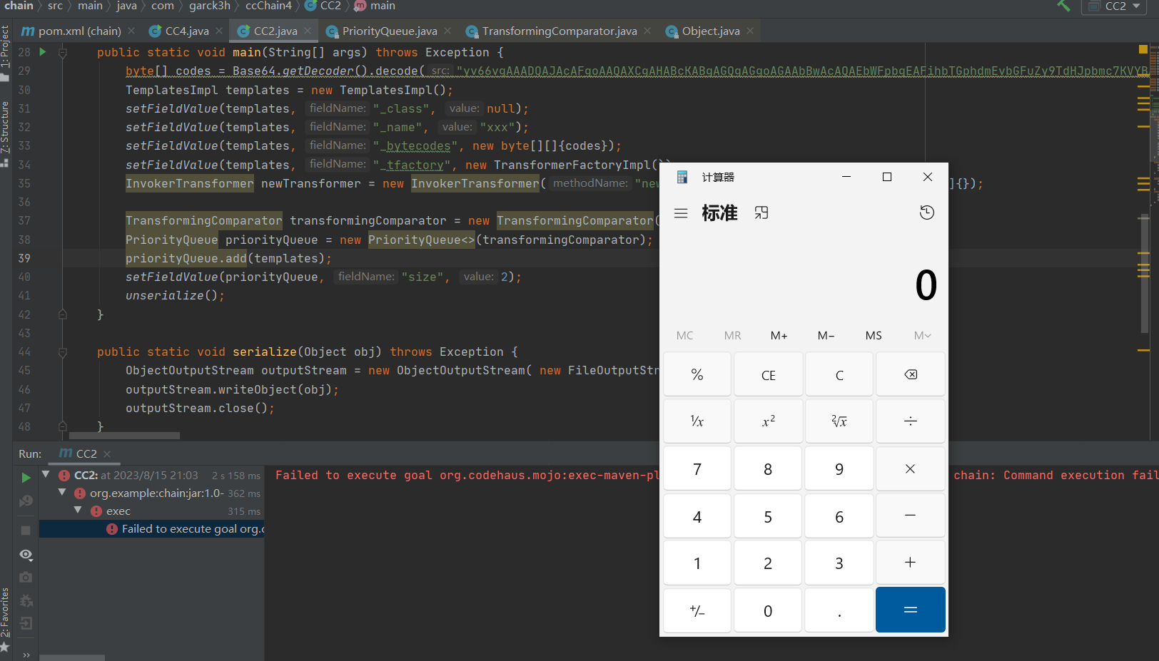Image resolution: width=1159 pixels, height=661 pixels.
Task: Click calculator M+ memory add
Action: [779, 336]
